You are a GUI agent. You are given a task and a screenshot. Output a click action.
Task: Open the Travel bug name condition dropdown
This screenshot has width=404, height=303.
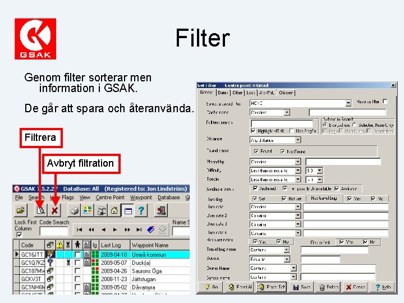[x=287, y=250]
